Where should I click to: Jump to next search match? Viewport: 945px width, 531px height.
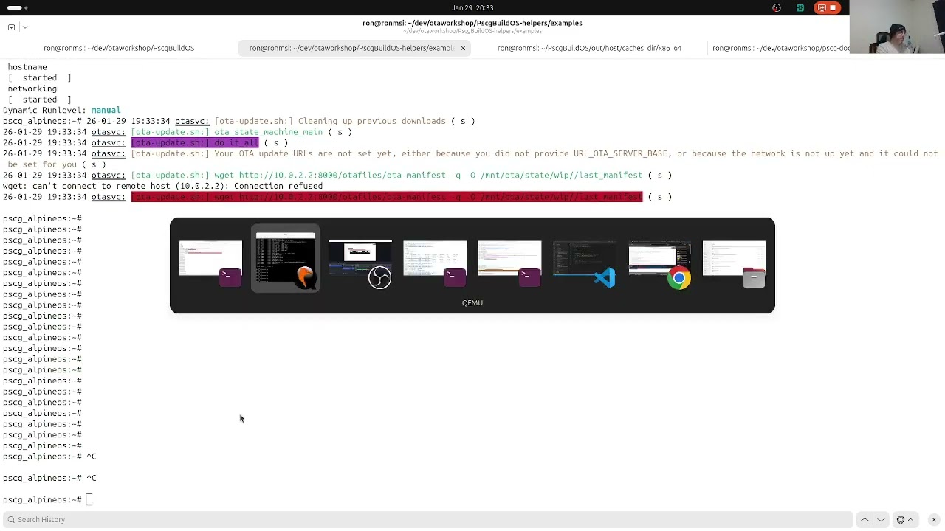click(x=881, y=520)
